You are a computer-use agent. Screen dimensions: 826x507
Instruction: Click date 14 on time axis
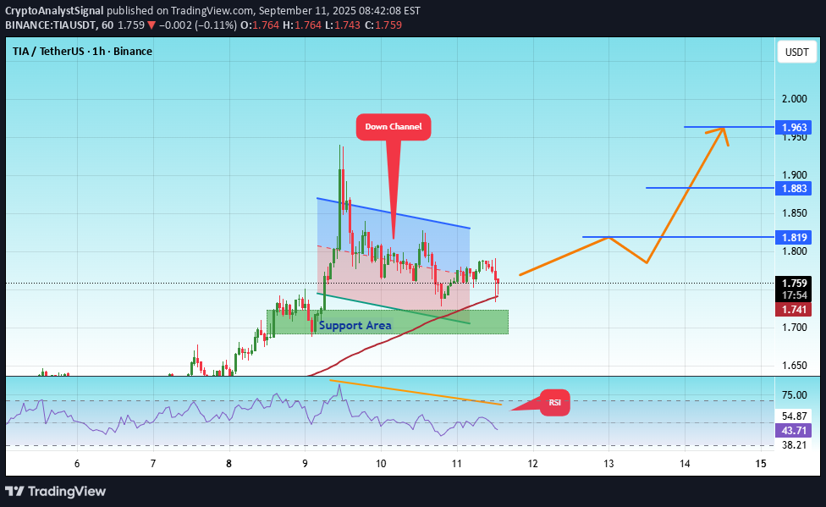[x=685, y=464]
